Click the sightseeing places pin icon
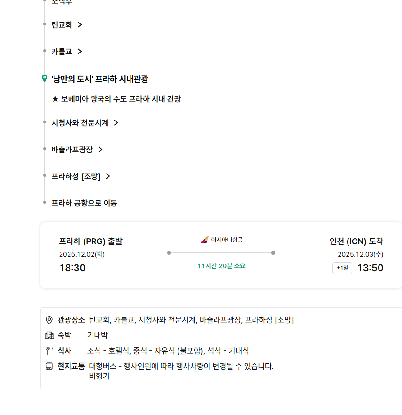Screen dimensions: 402x415 [49, 320]
